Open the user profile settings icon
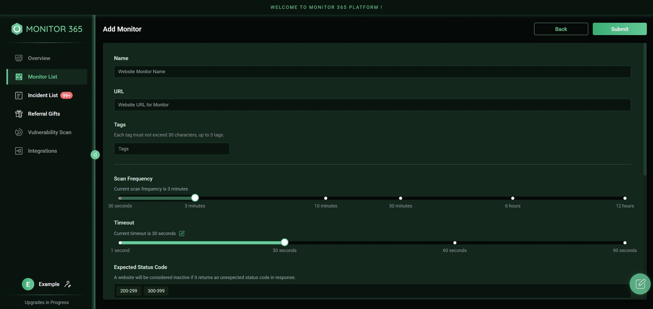The width and height of the screenshot is (653, 309). point(68,284)
